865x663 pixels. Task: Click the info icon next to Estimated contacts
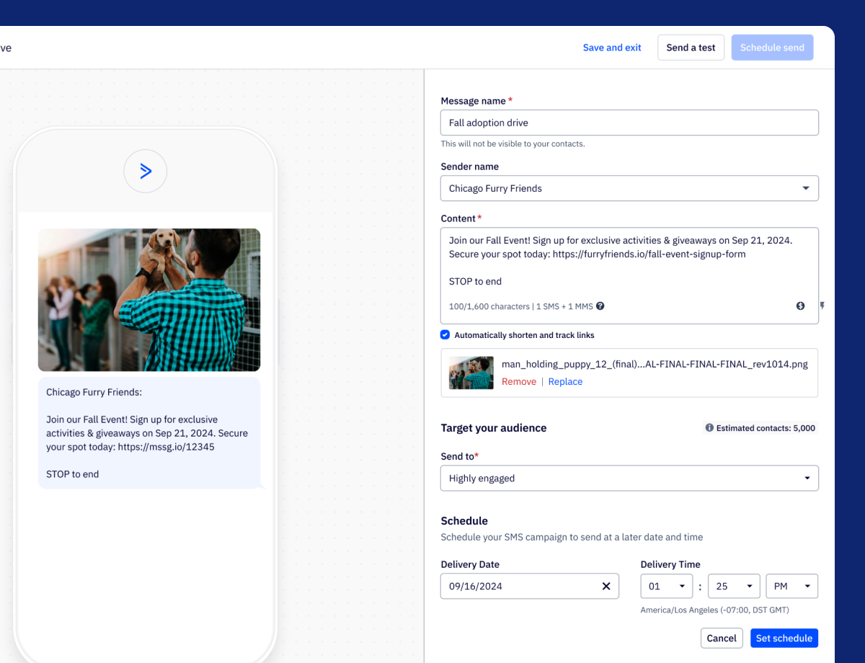click(709, 428)
